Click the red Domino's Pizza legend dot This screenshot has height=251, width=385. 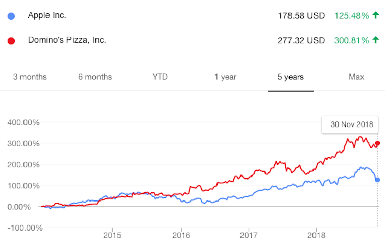(12, 40)
